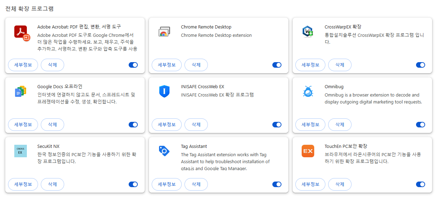This screenshot has height=201, width=445.
Task: Remove INISAFE CrossWeb EX with 삭제
Action: [196, 125]
